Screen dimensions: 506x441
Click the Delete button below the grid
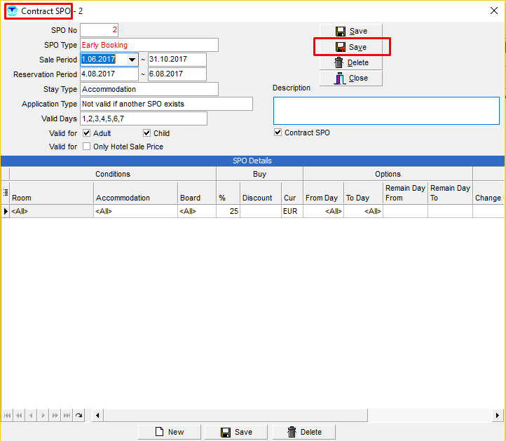coord(303,432)
